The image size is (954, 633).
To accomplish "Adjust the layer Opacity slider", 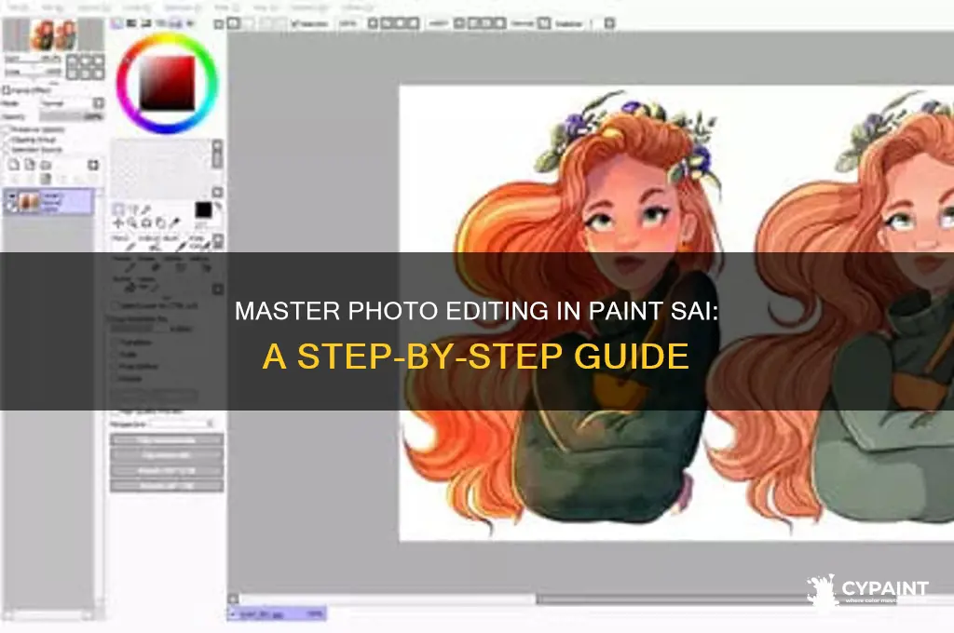I will pos(72,116).
